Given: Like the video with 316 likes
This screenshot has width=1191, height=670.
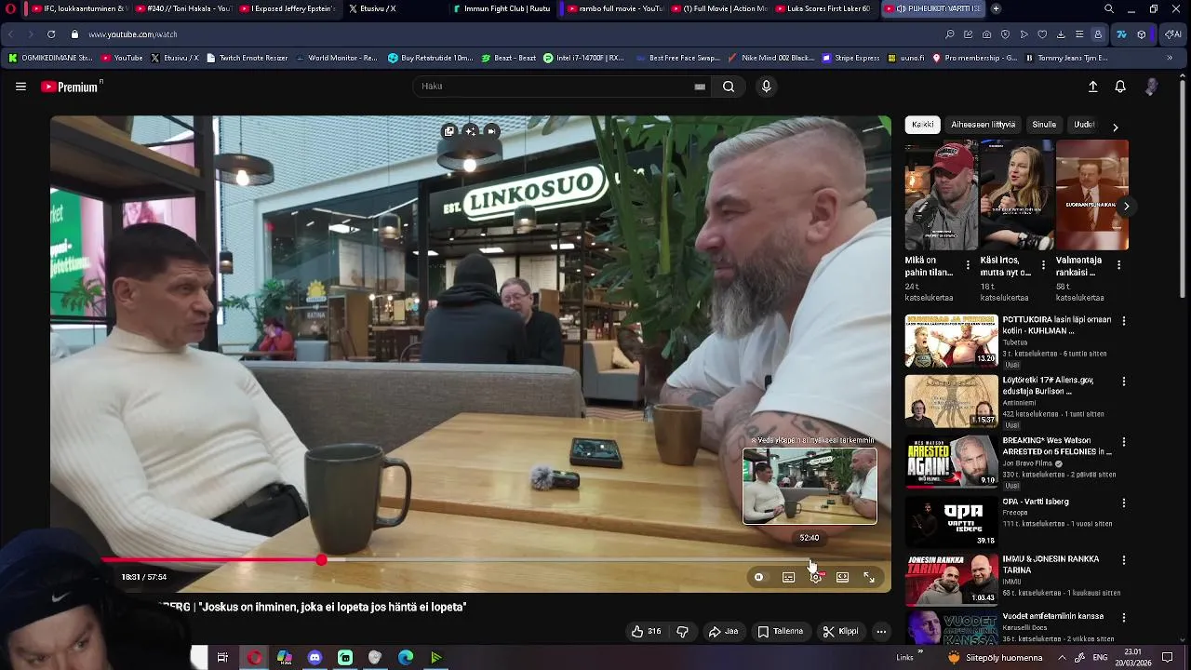Looking at the screenshot, I should (646, 632).
